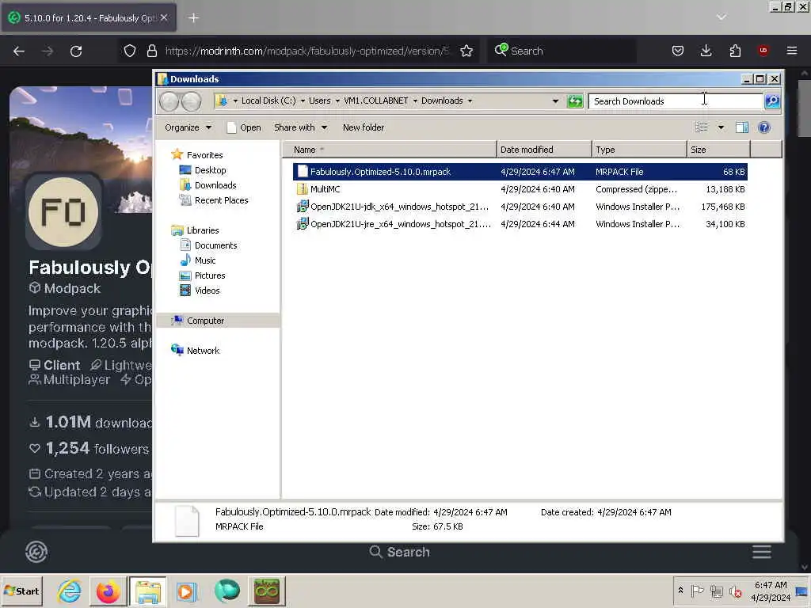Open the Music library
The height and width of the screenshot is (608, 811).
pyautogui.click(x=205, y=260)
